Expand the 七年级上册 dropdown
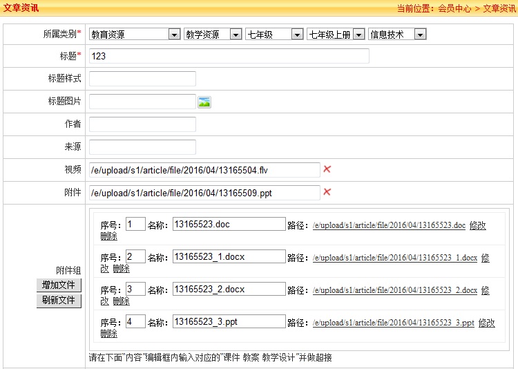This screenshot has height=369, width=518. pyautogui.click(x=336, y=35)
